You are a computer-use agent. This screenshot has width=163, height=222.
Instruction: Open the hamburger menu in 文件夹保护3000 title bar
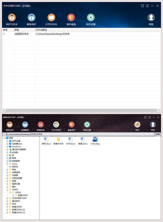coord(147,6)
